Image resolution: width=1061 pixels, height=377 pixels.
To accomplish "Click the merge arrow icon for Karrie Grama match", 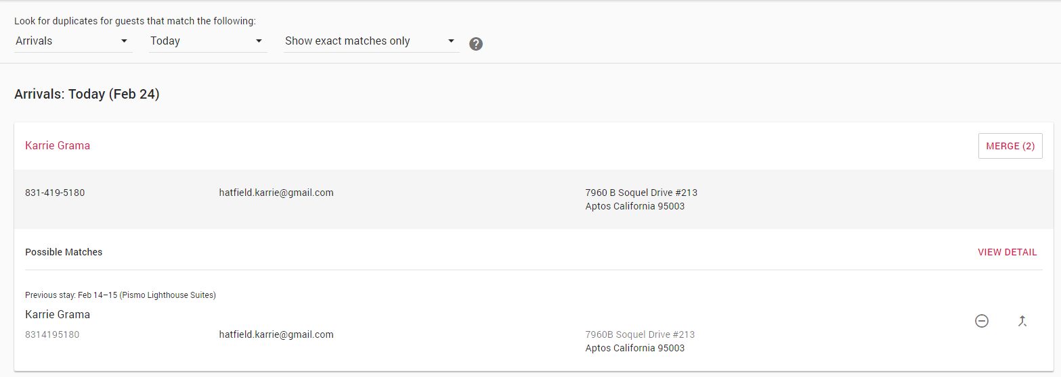I will click(1022, 322).
